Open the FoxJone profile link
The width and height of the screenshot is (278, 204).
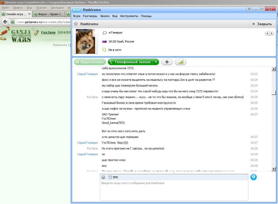coord(48,32)
